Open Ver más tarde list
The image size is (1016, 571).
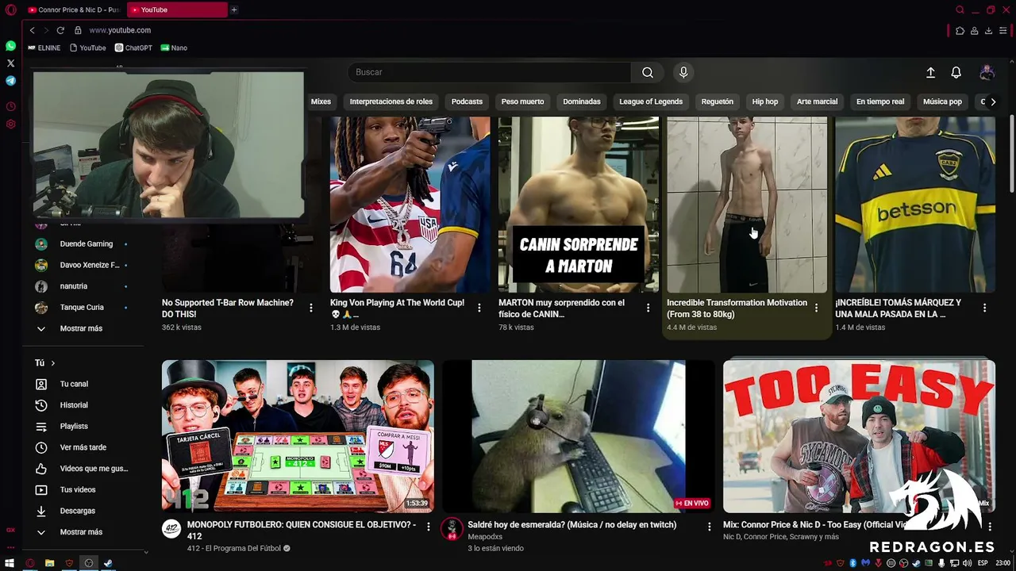tap(81, 447)
